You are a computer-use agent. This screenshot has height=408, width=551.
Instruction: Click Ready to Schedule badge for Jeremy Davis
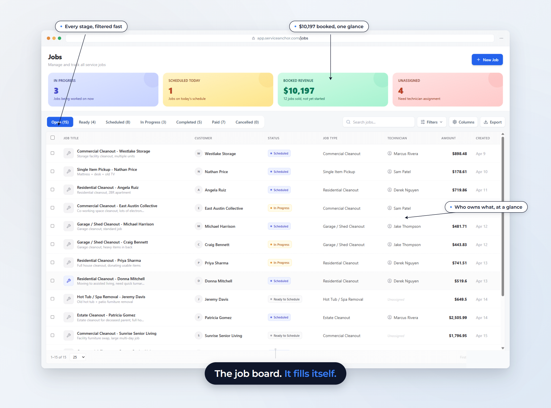click(285, 299)
